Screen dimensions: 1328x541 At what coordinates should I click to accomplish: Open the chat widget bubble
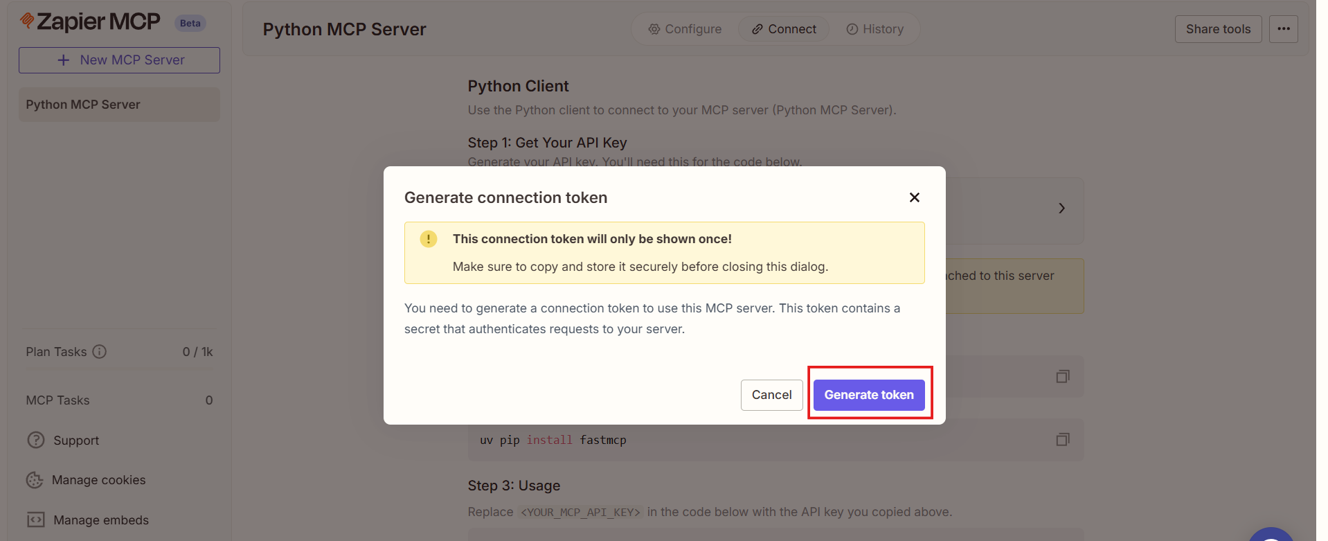coord(1271,535)
